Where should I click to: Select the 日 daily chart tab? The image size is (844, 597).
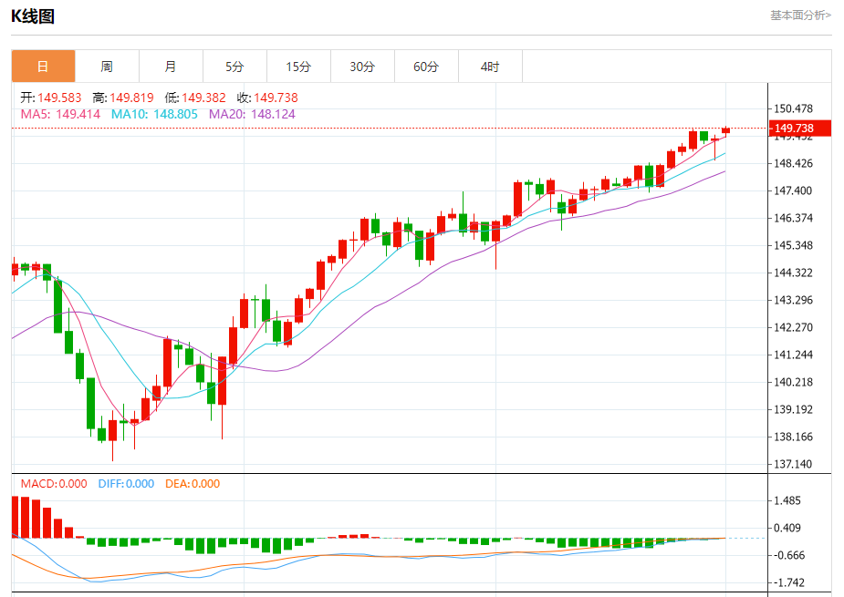43,67
